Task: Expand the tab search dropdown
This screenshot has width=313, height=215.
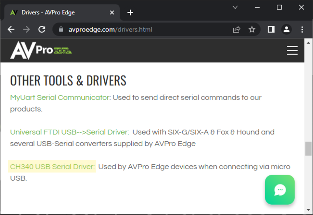Action: (235, 7)
